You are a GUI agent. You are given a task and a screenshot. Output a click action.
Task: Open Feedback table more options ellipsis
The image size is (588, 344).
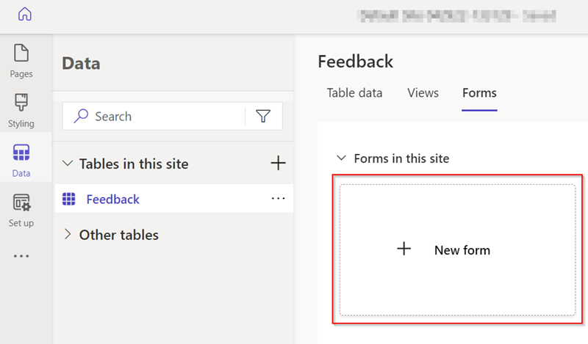[278, 199]
